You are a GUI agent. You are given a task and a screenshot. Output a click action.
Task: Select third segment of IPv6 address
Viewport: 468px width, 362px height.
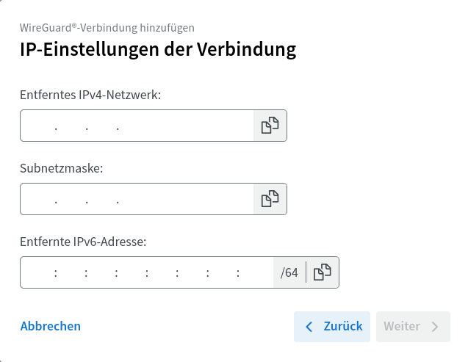[101, 272]
